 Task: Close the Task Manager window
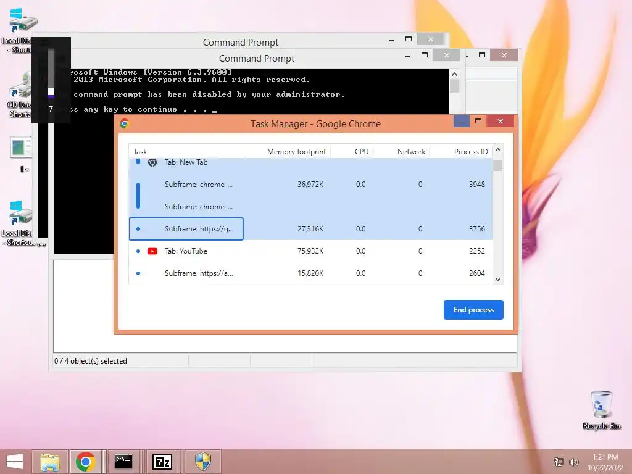[x=500, y=121]
